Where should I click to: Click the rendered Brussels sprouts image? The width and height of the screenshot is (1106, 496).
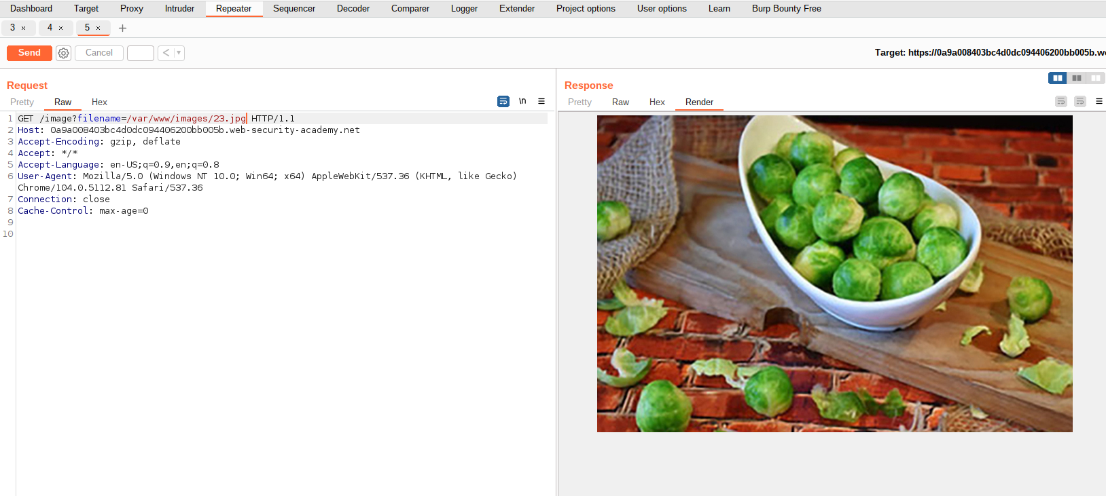click(x=834, y=273)
